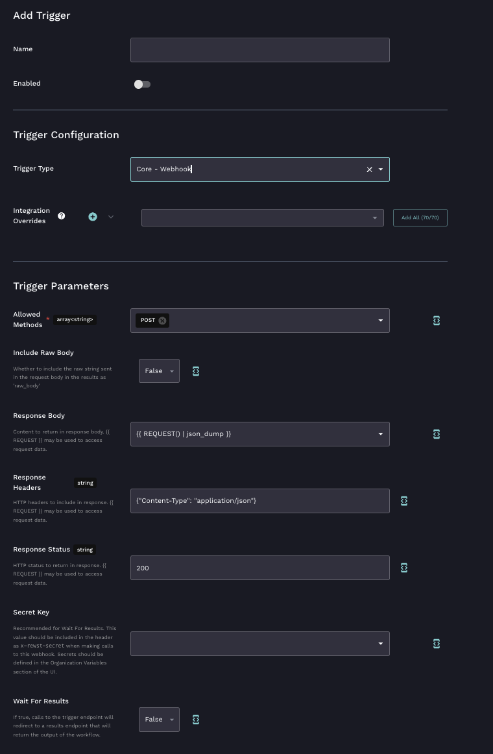The image size is (493, 754).
Task: Open the template editor icon for Response Body
Action: click(x=437, y=434)
